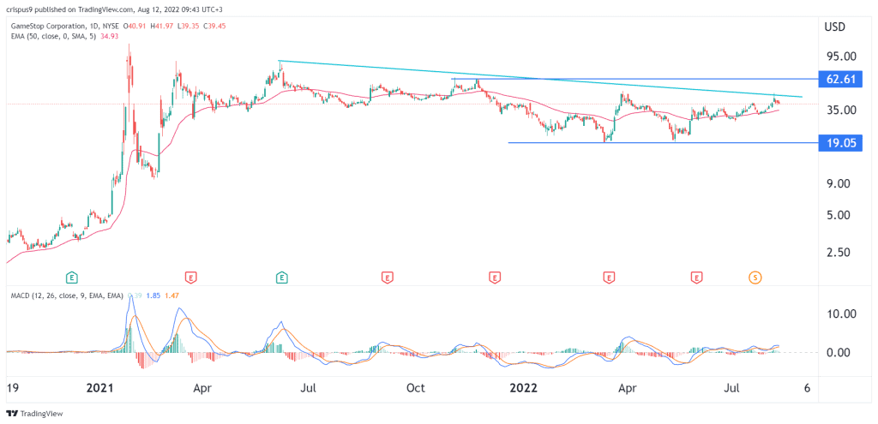This screenshot has width=878, height=424.
Task: Click the TradingView logo at bottom left
Action: (x=34, y=414)
